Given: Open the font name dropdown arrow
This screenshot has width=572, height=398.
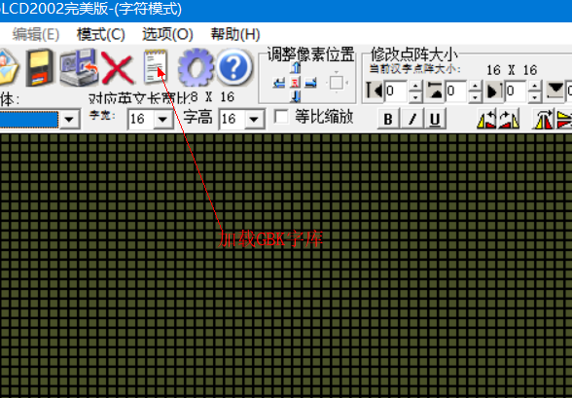Looking at the screenshot, I should (69, 119).
